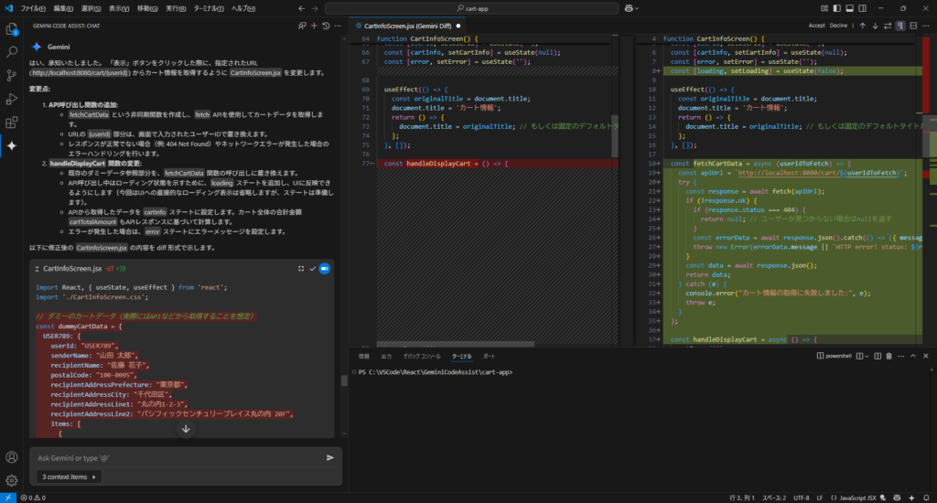The image size is (937, 503).
Task: Click the LF end-of-line selector
Action: 819,498
